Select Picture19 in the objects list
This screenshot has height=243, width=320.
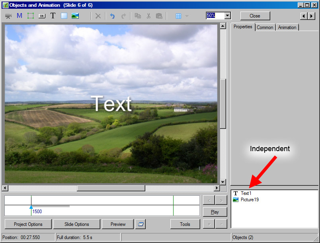[x=249, y=200]
